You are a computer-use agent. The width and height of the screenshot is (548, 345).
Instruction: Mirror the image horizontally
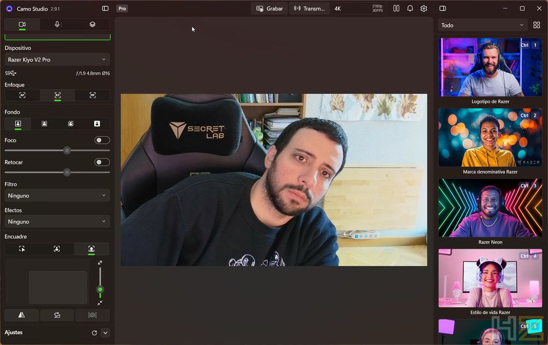[22, 315]
